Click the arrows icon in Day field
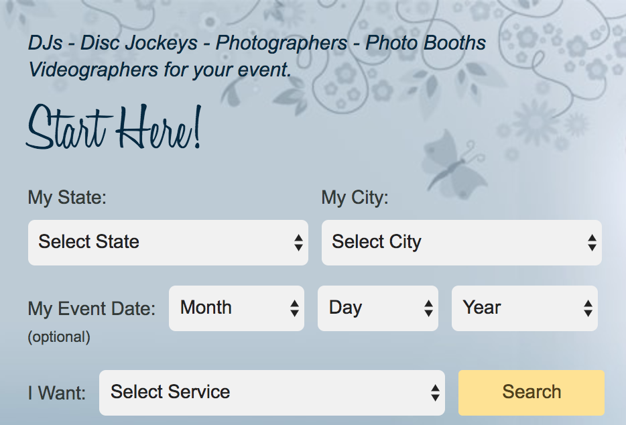 click(x=428, y=308)
